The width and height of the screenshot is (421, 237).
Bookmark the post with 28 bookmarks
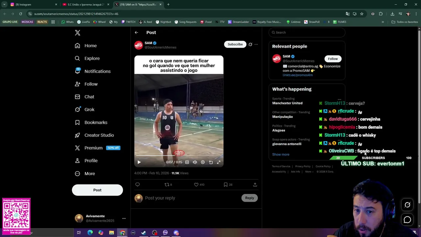tap(228, 185)
